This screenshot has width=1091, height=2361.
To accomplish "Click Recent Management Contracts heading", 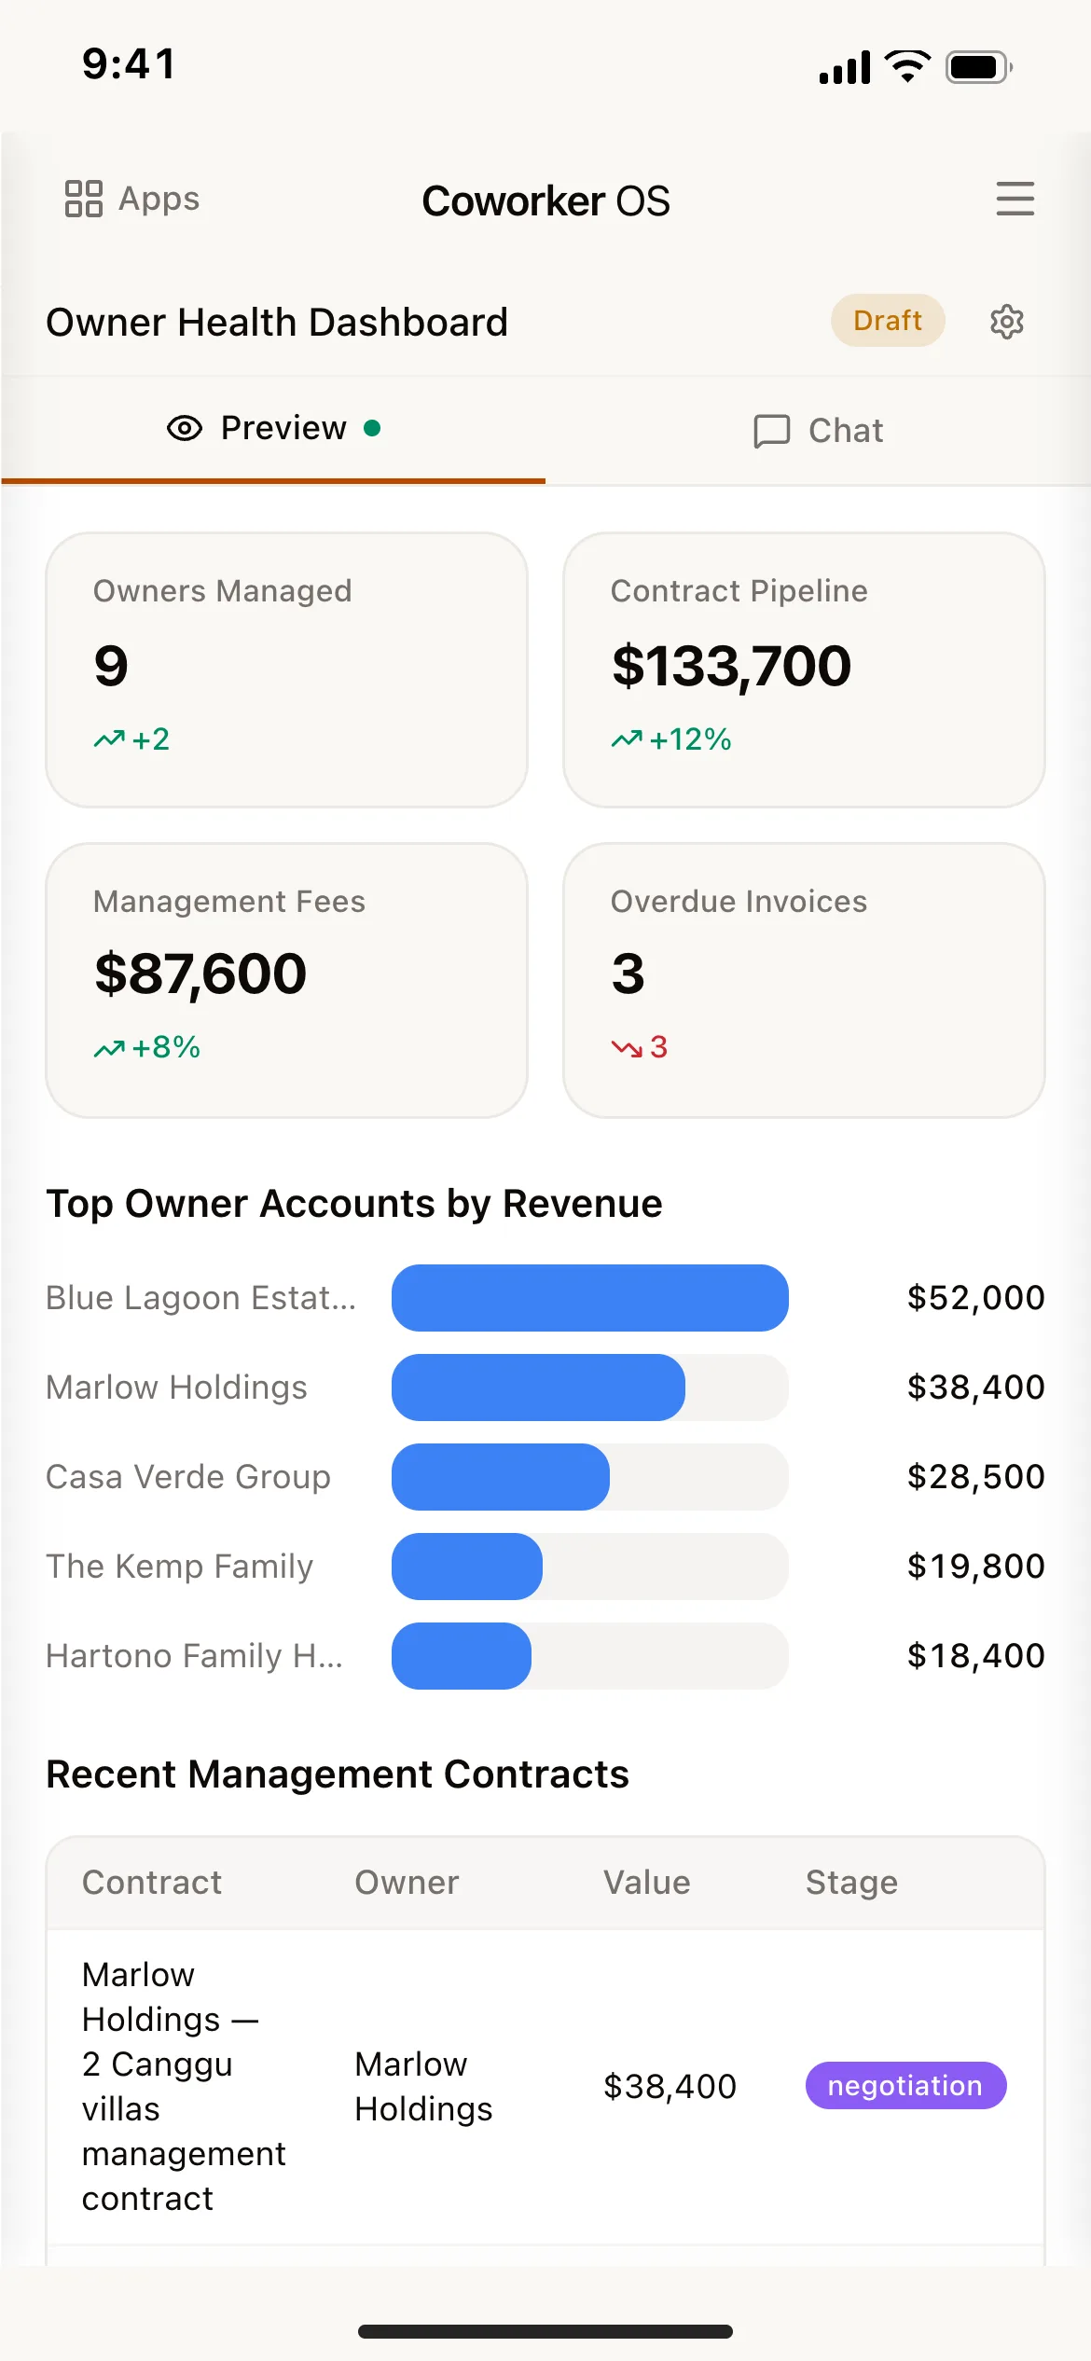I will [338, 1774].
